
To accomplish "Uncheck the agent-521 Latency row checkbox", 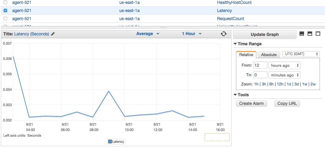I will 6,10.
